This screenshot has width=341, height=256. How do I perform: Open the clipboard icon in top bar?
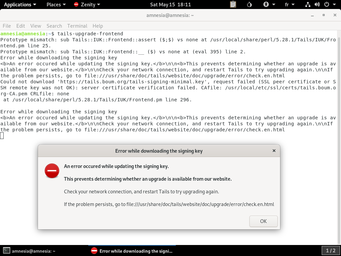tap(233, 4)
